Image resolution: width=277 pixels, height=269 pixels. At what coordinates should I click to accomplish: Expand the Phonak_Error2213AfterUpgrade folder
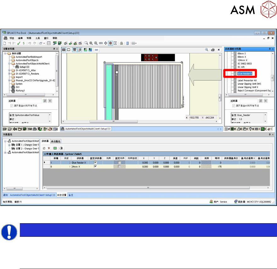pyautogui.click(x=9, y=80)
